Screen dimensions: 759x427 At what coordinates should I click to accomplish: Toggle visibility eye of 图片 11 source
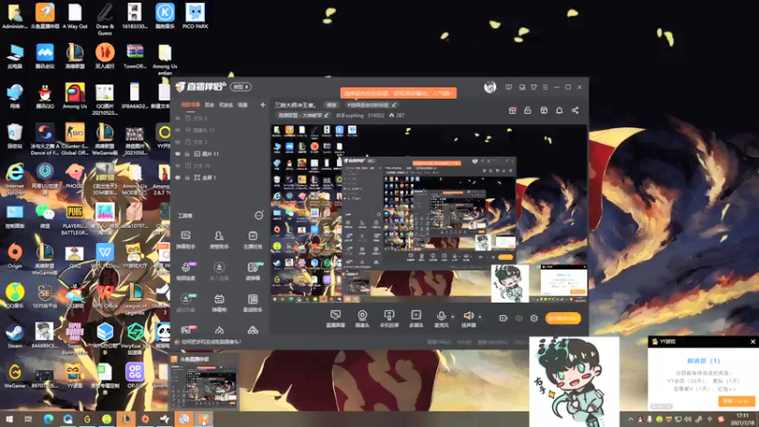click(x=177, y=154)
